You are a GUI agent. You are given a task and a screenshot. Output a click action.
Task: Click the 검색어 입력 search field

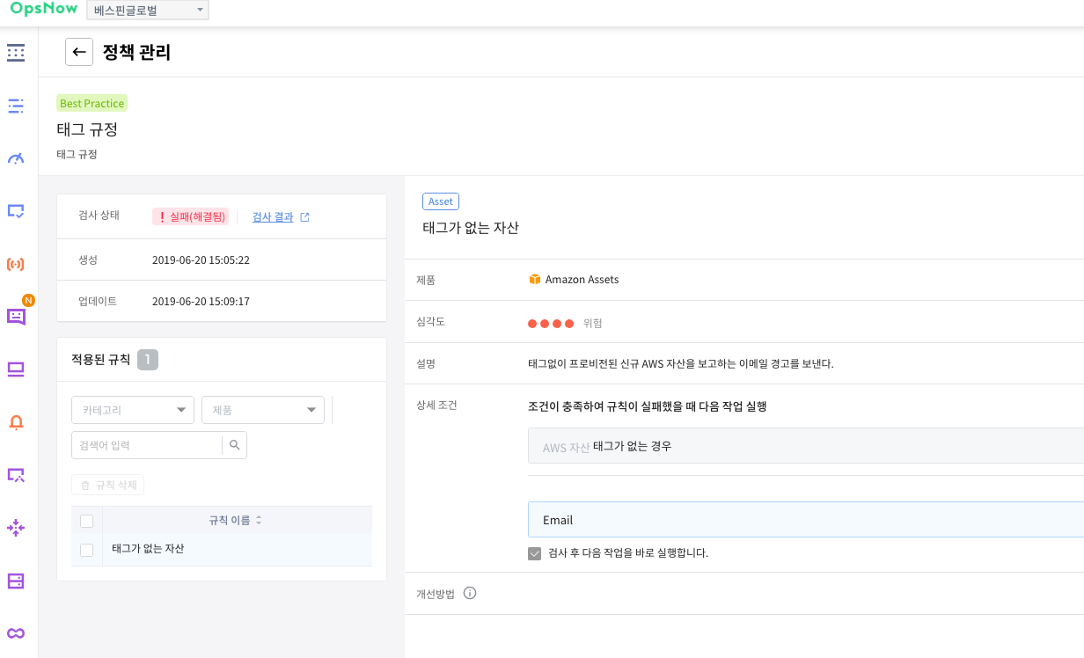(146, 445)
